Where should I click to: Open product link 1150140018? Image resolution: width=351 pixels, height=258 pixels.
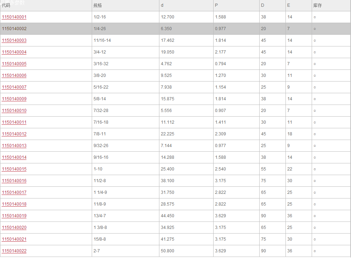tap(14, 204)
